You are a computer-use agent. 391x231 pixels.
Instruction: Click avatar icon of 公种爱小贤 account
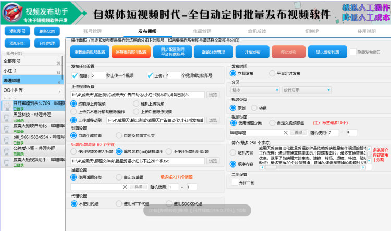point(7,151)
